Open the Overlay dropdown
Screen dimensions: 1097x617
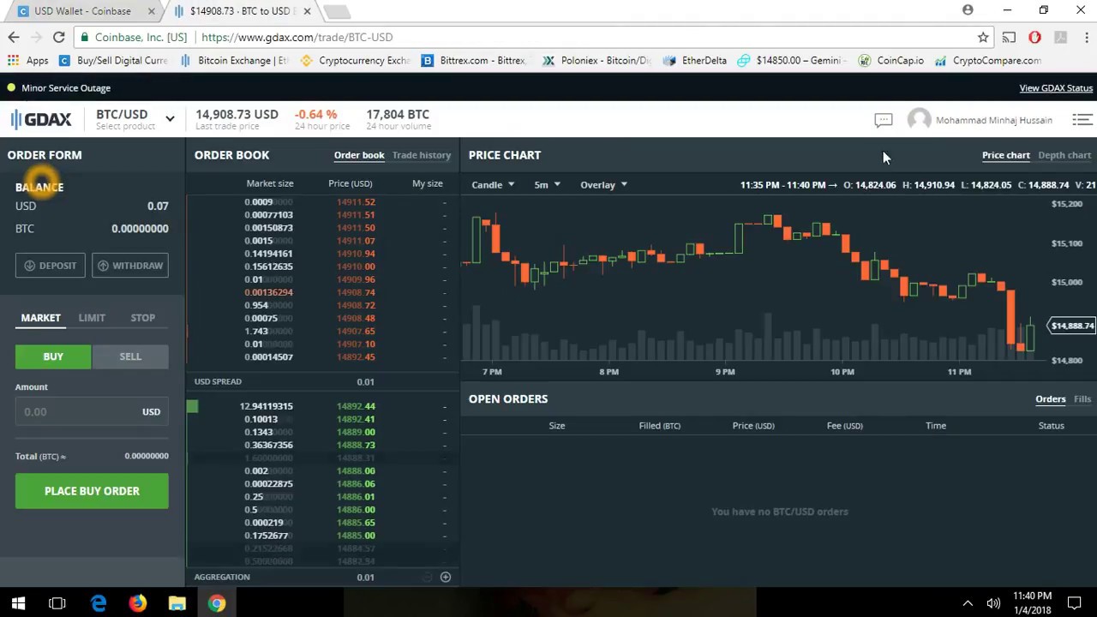tap(603, 185)
